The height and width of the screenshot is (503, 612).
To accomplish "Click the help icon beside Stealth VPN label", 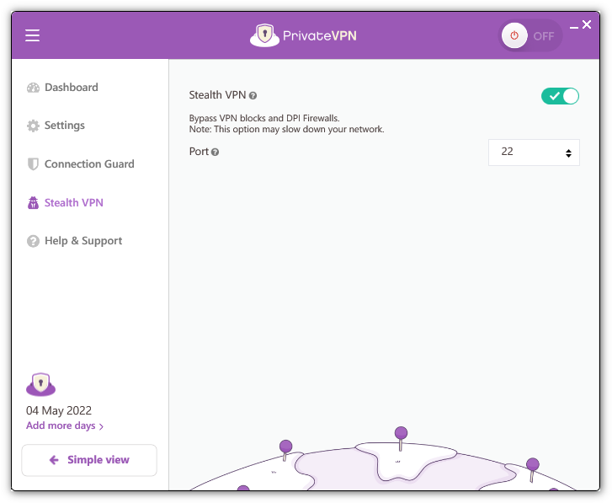I will [x=253, y=96].
